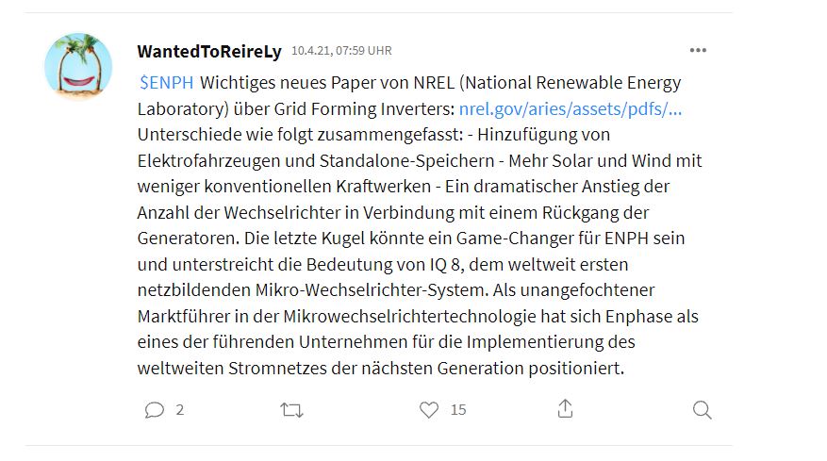The height and width of the screenshot is (461, 827).
Task: Open the three-dot more options menu
Action: coord(698,51)
